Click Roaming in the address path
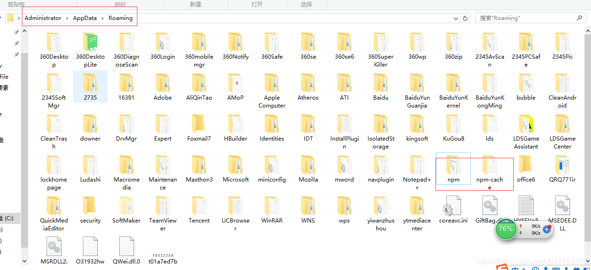Image resolution: width=591 pixels, height=270 pixels. tap(121, 18)
